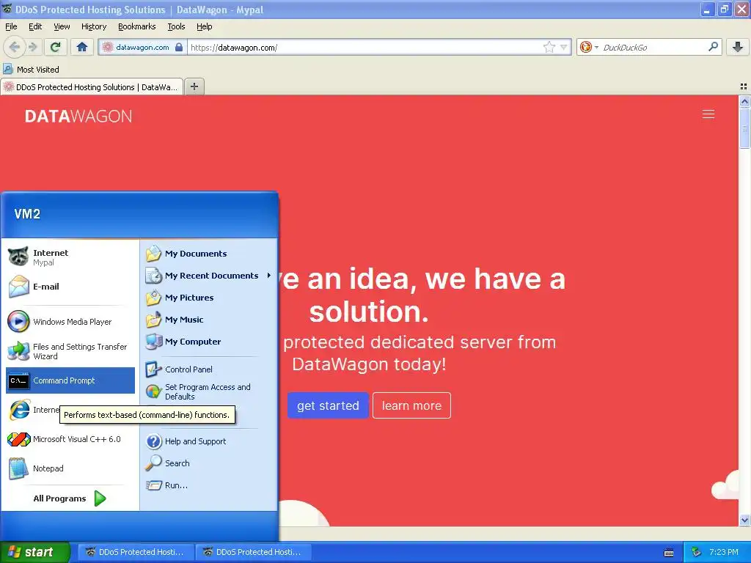The width and height of the screenshot is (751, 563).
Task: Open My Pictures folder
Action: click(208, 298)
